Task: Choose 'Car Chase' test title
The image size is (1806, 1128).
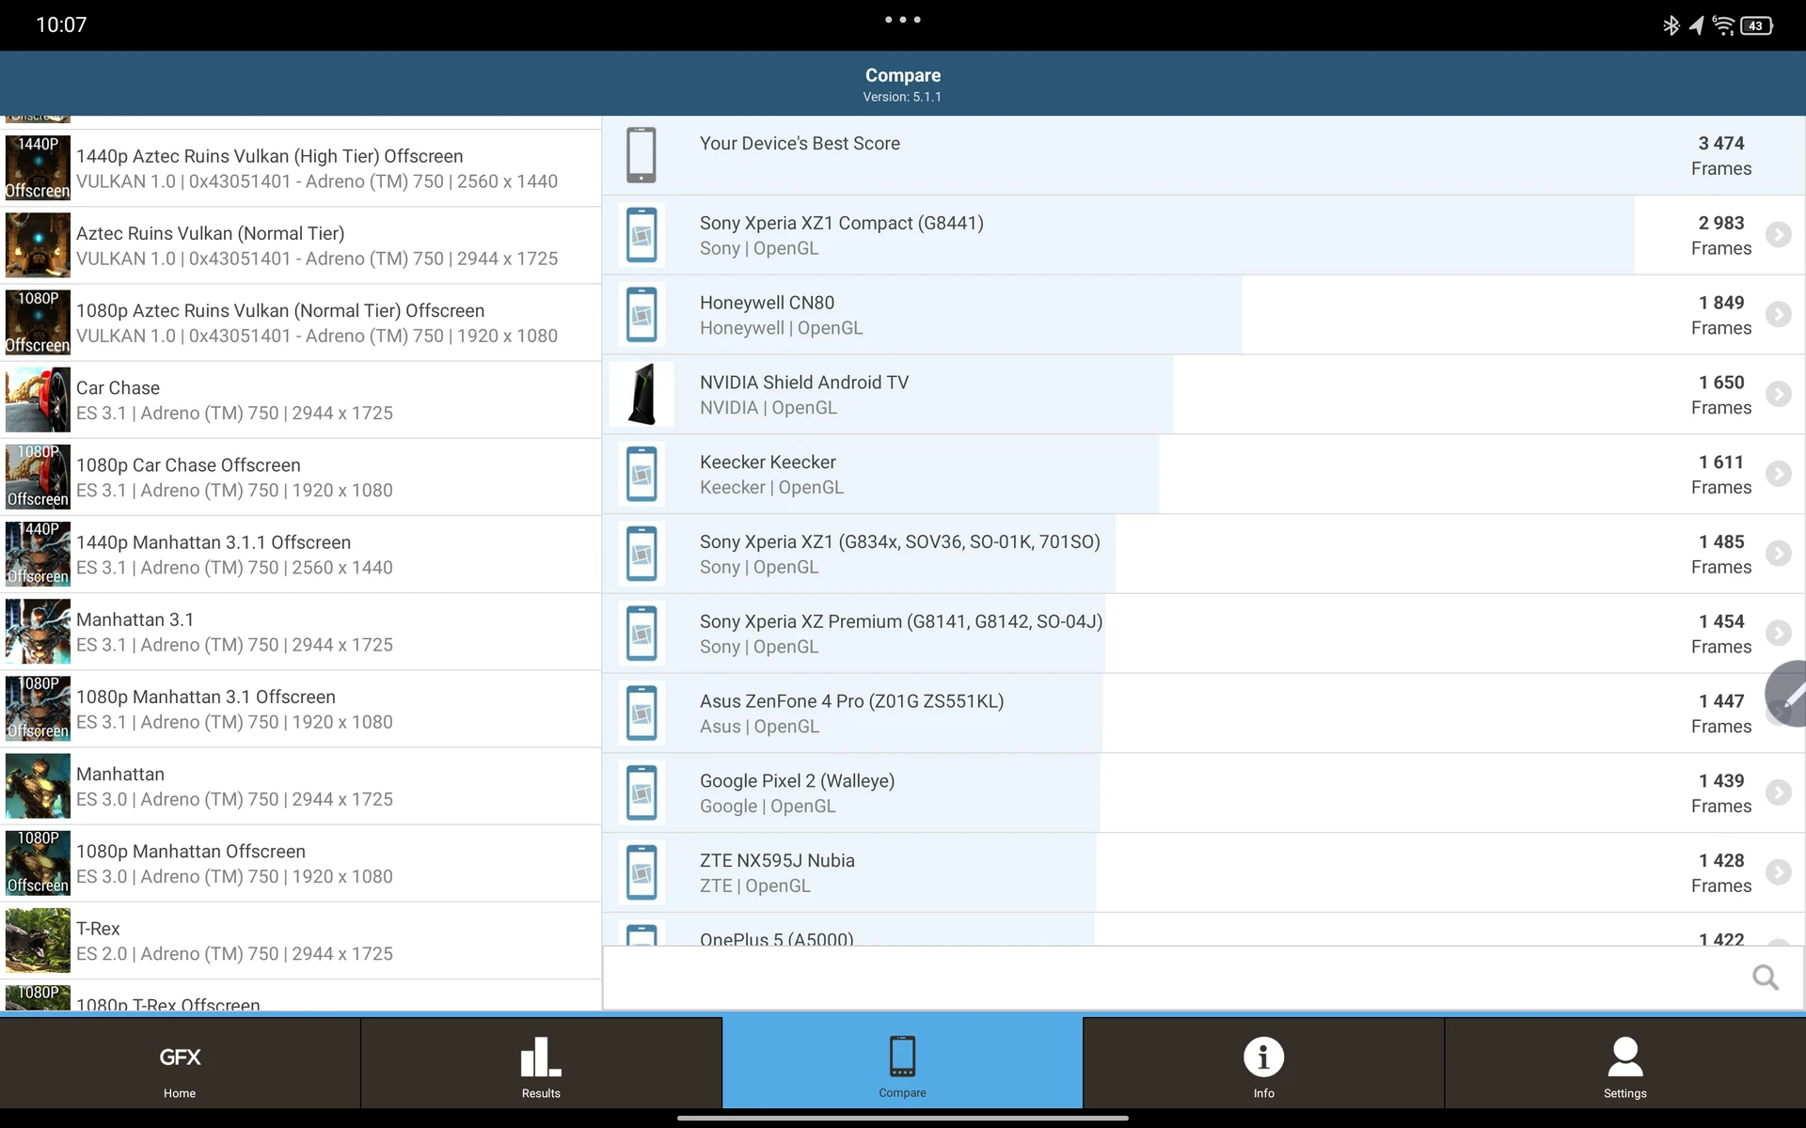Action: click(x=118, y=387)
